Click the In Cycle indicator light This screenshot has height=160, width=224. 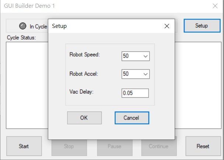tap(23, 26)
